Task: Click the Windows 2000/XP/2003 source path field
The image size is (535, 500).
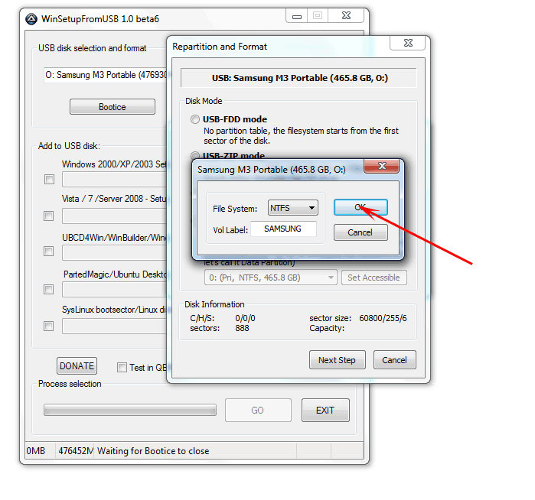Action: 114,180
